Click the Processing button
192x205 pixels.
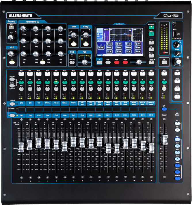coord(151,27)
